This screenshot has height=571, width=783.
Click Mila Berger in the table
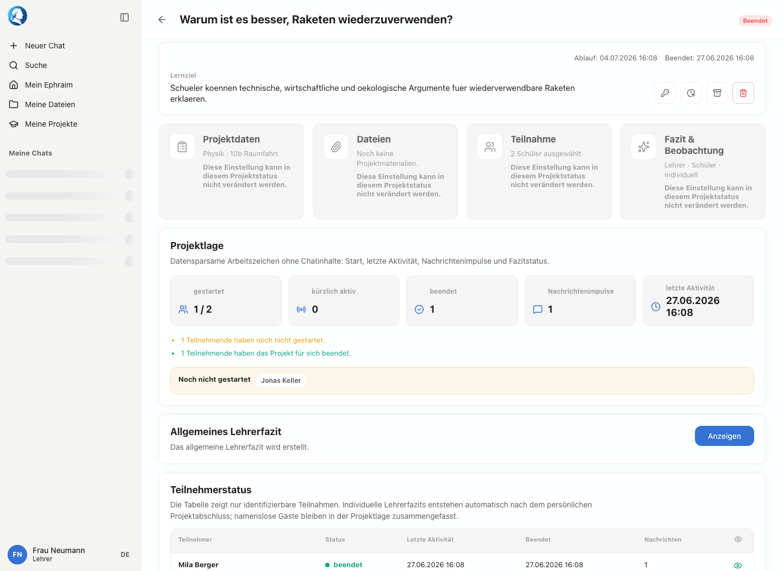pos(198,565)
